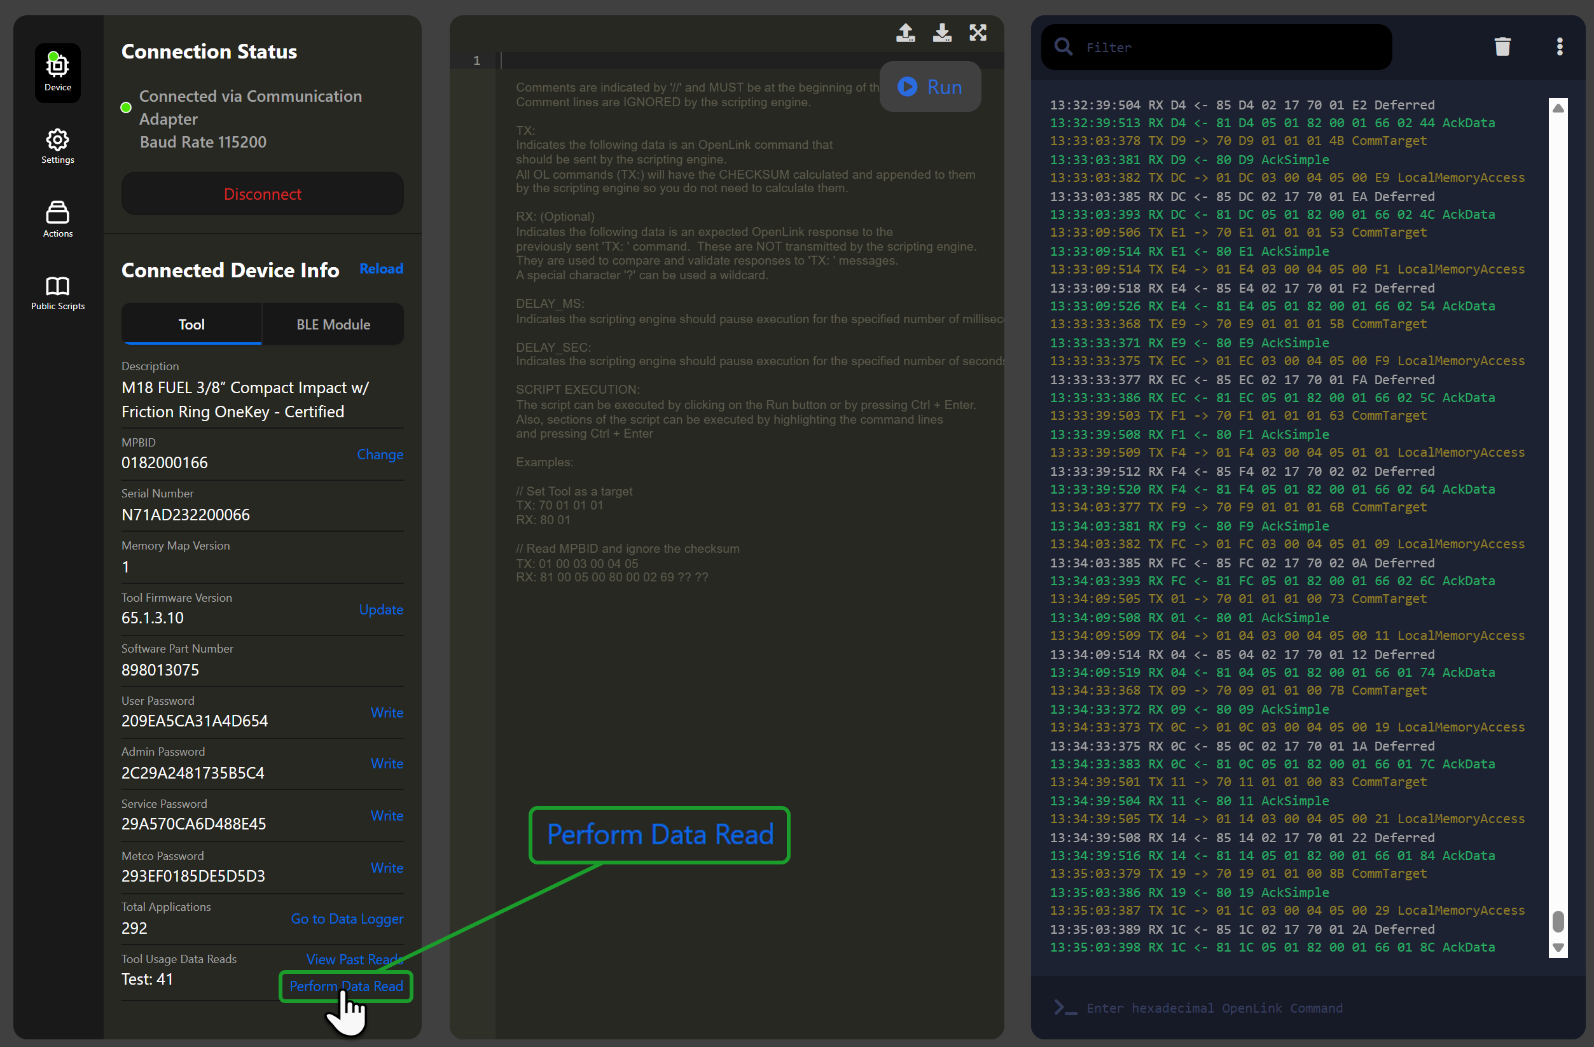Click line 1 in the script editor

[750, 60]
